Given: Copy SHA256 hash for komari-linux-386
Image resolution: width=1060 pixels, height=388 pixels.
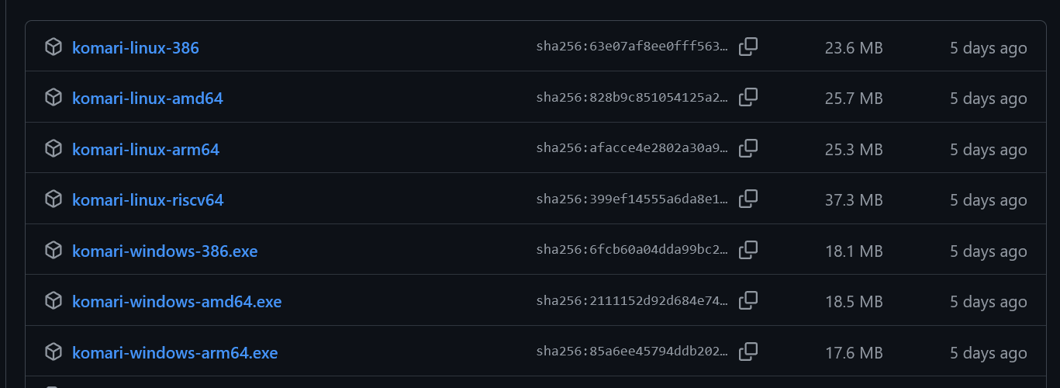Looking at the screenshot, I should (748, 47).
